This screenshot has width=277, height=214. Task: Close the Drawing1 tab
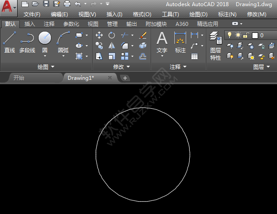[x=110, y=78]
